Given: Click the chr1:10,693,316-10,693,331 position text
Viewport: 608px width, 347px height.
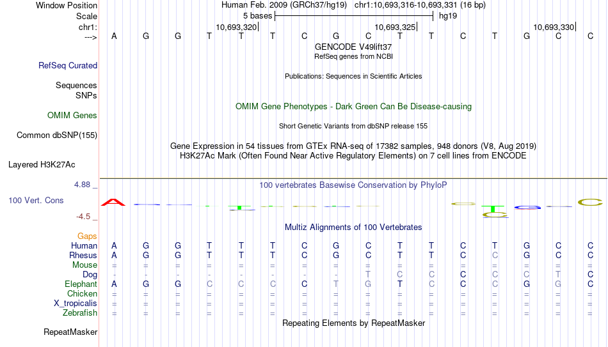Looking at the screenshot, I should click(420, 5).
